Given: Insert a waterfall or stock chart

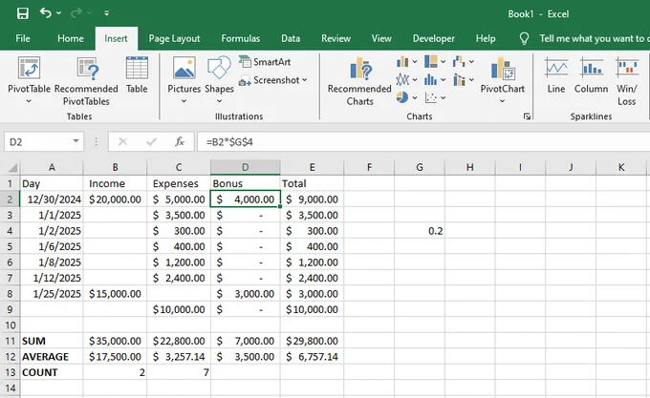Looking at the screenshot, I should click(463, 62).
